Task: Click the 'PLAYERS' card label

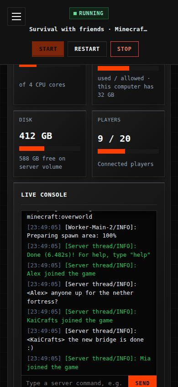Action: point(109,120)
